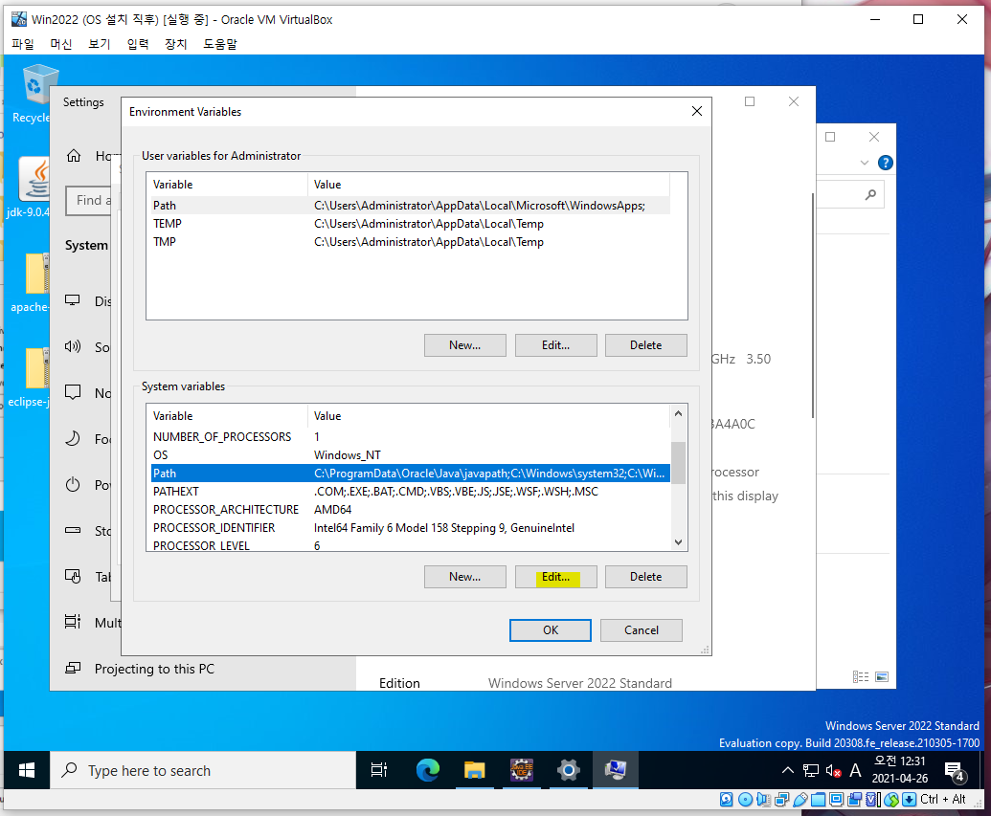
Task: Confirm with the OK button
Action: point(551,630)
